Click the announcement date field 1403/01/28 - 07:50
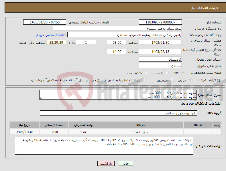Viewport: 226px width, 171px height. pyautogui.click(x=45, y=22)
